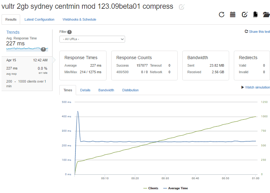Click the Filter info exclamation icon
The height and width of the screenshot is (193, 270).
69,32
